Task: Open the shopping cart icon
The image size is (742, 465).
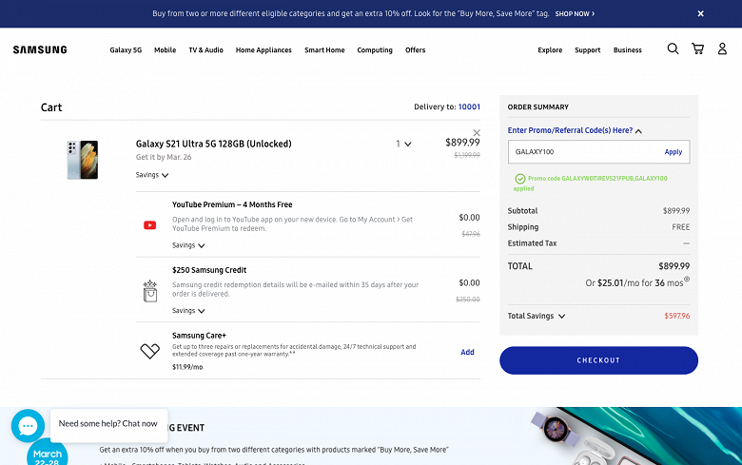Action: [697, 49]
